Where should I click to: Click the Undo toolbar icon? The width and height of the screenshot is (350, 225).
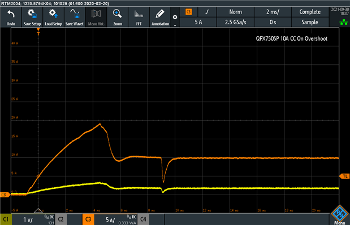(x=11, y=17)
